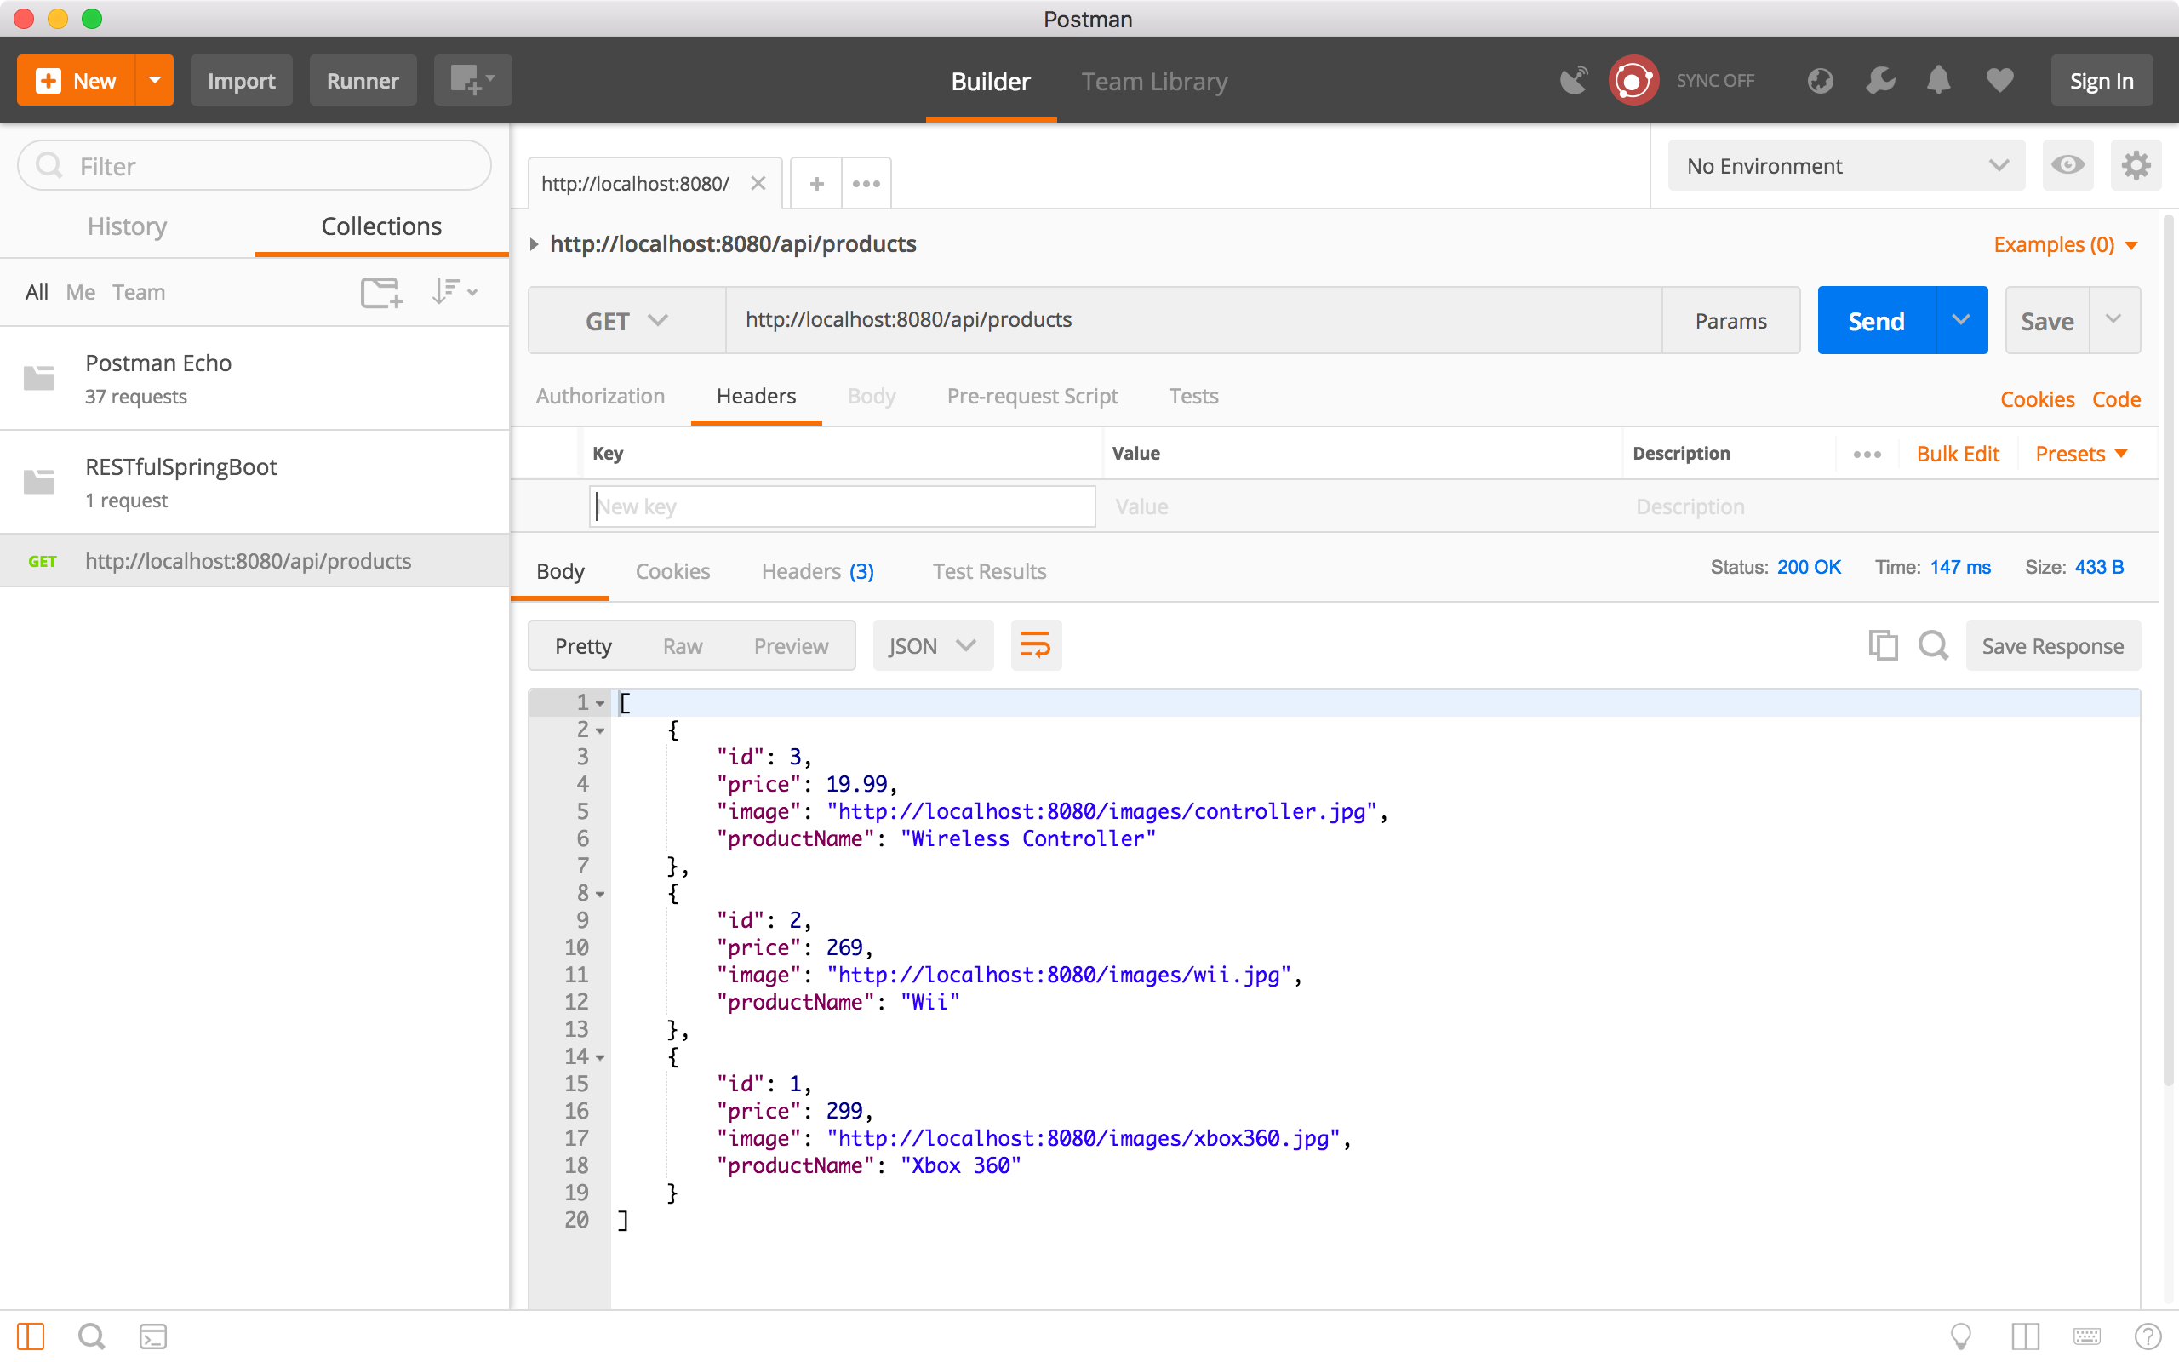The height and width of the screenshot is (1362, 2179).
Task: Open the Tests request tab
Action: (x=1193, y=397)
